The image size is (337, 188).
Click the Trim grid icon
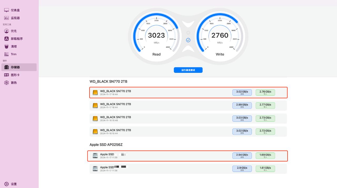tap(7, 54)
